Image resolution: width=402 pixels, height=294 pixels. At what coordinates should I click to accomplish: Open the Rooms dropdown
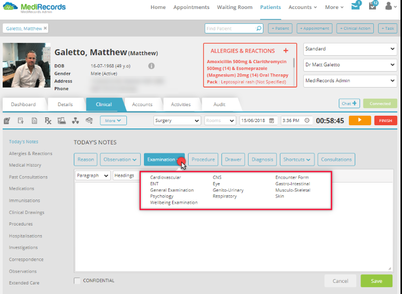pos(220,120)
